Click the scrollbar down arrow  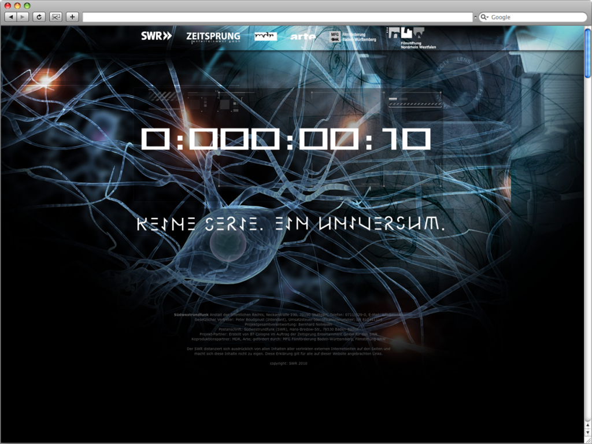(x=588, y=432)
